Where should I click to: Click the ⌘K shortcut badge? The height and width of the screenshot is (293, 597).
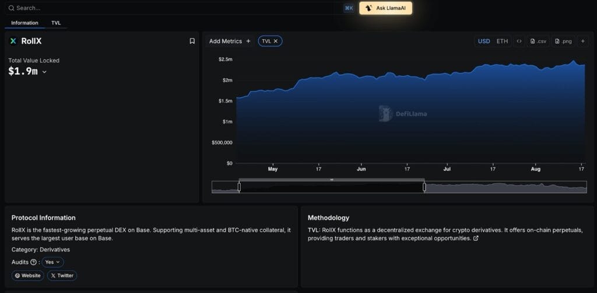pyautogui.click(x=349, y=8)
